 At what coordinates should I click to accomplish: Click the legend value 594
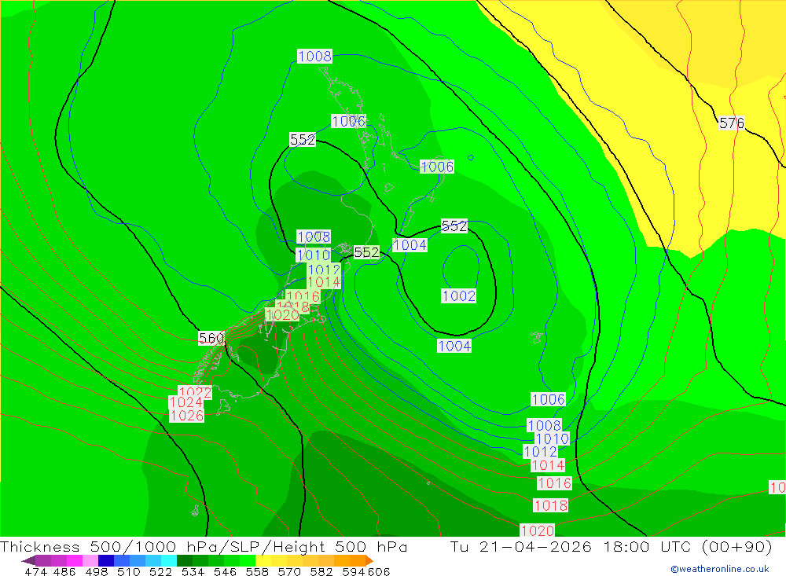353,571
